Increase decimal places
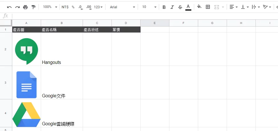 (x=89, y=7)
